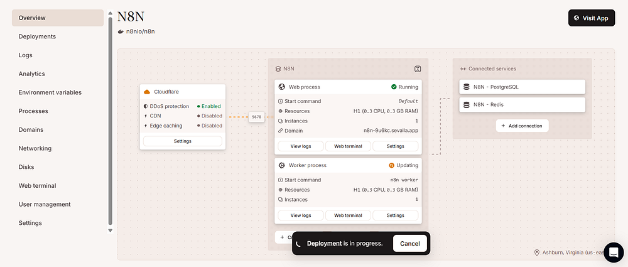Click the Cloudflare cloud icon
Image resolution: width=628 pixels, height=267 pixels.
(147, 92)
